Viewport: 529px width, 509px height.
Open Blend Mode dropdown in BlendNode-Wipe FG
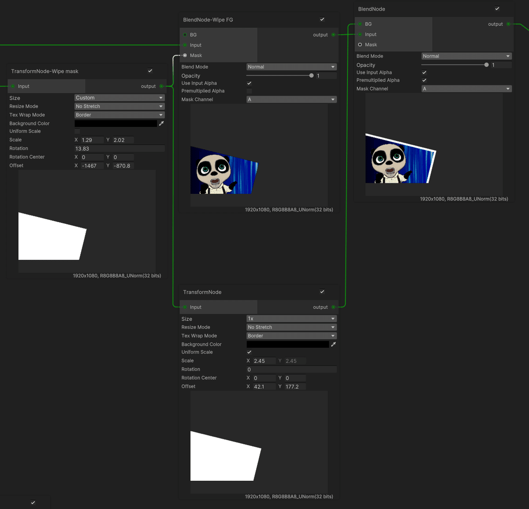[291, 67]
